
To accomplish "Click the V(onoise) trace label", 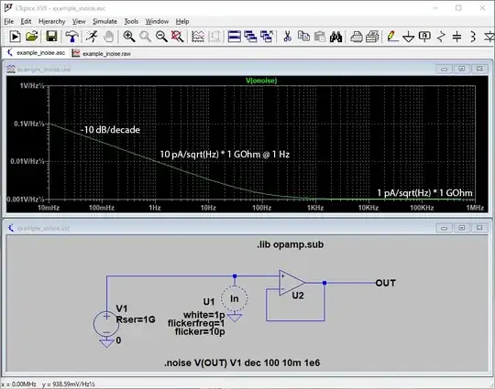I will (261, 81).
